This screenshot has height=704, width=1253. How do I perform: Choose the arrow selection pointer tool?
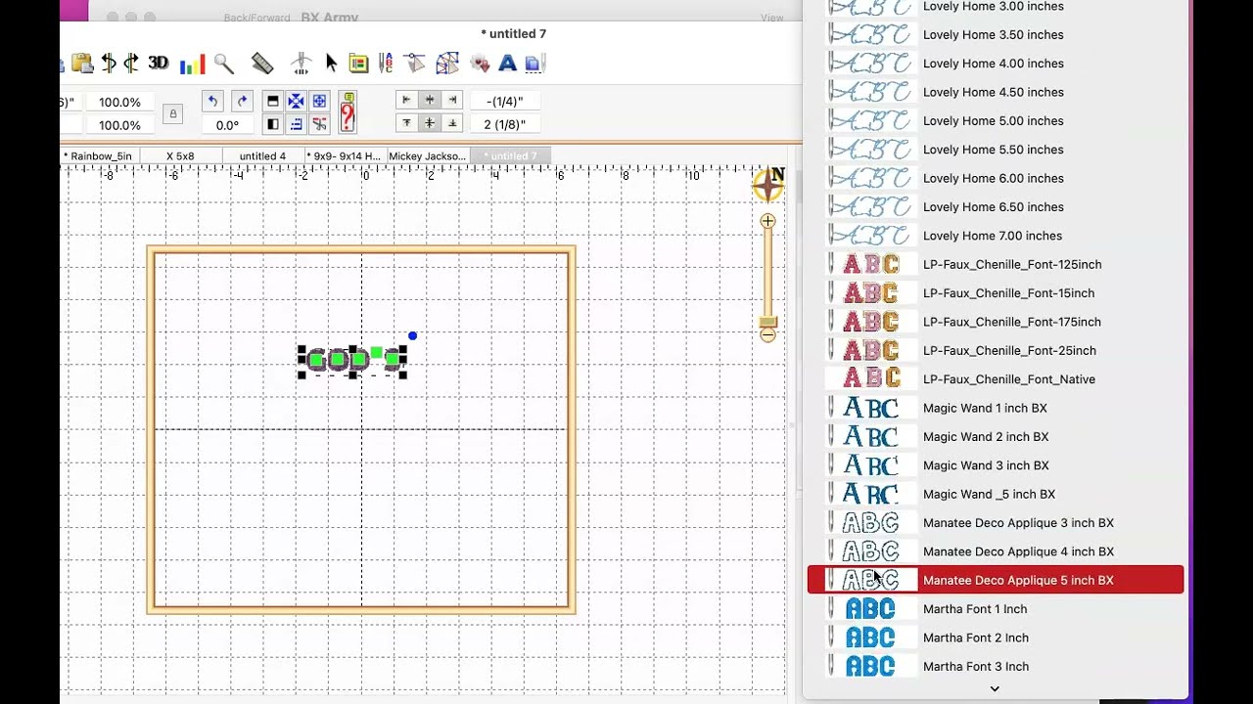(331, 62)
